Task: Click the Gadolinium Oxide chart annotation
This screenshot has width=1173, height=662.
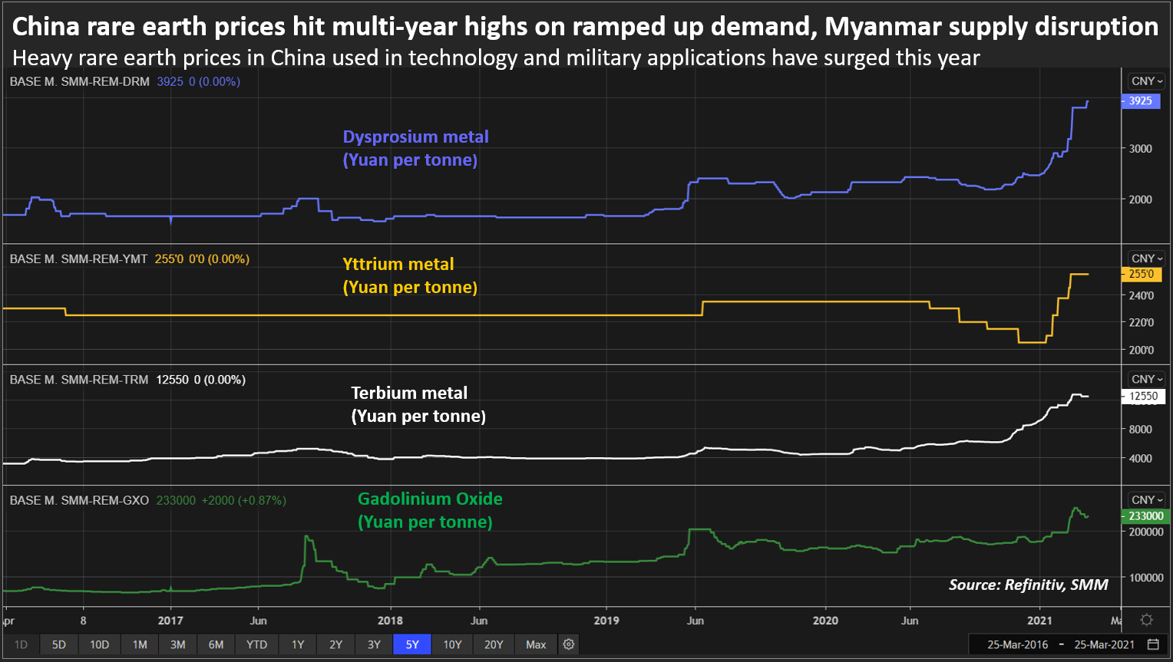Action: (430, 510)
